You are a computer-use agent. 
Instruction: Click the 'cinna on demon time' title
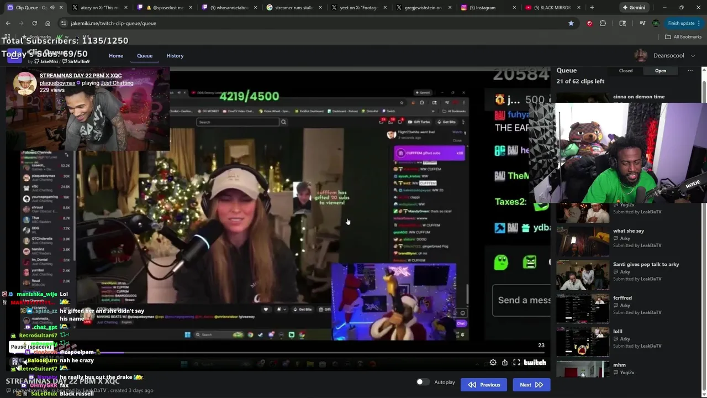[x=639, y=97]
